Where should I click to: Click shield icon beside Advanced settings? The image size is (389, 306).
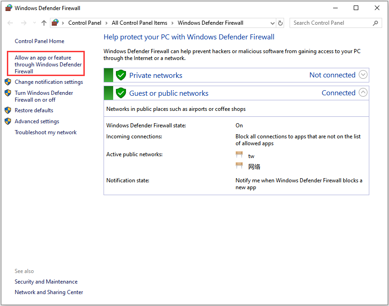8,121
